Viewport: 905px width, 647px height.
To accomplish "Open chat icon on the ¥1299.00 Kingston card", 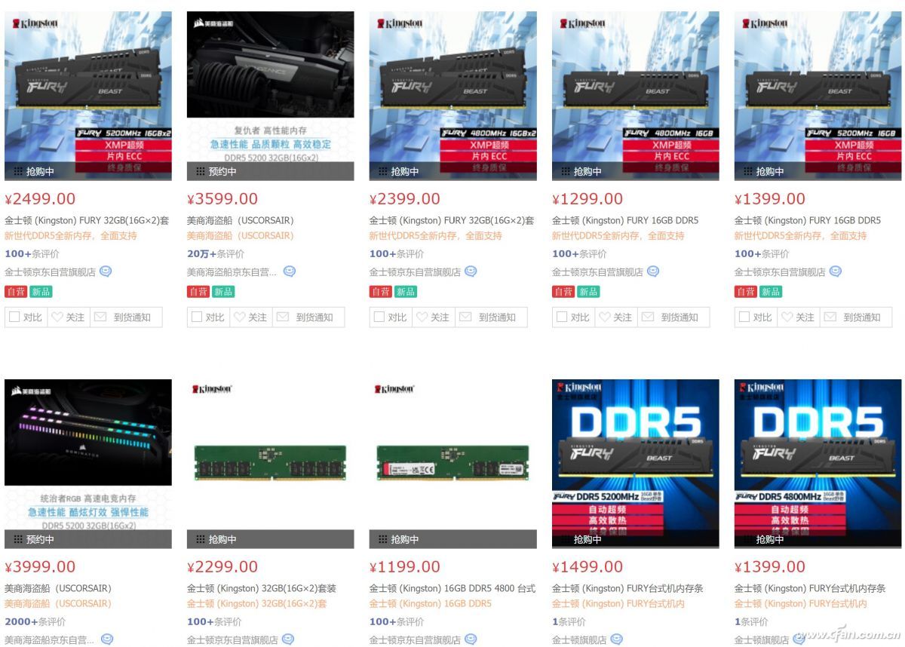I will click(653, 271).
